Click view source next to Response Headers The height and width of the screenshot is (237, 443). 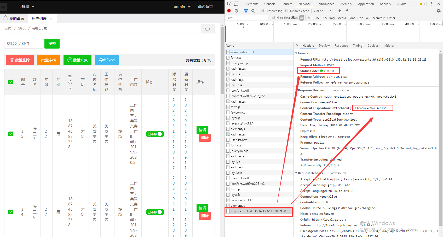(x=340, y=90)
